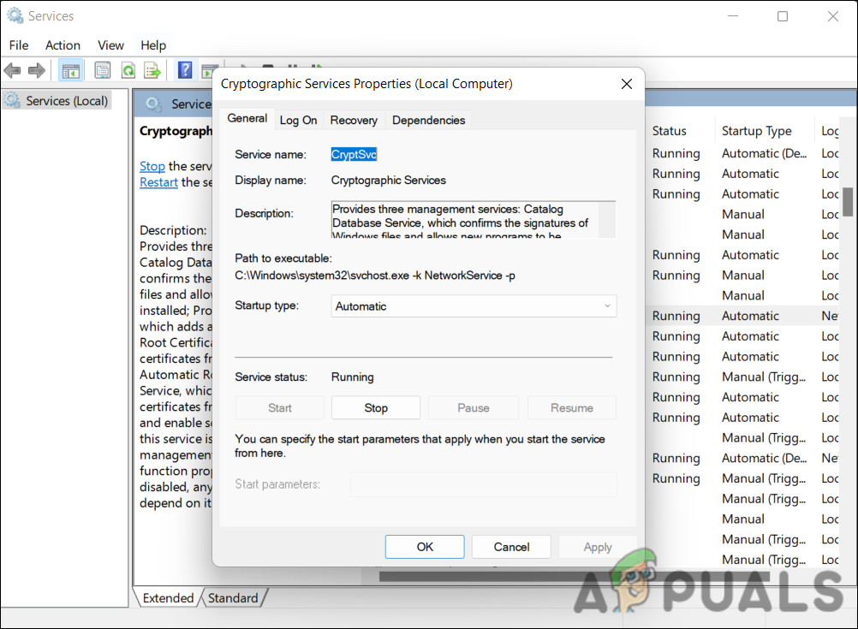Open the Action menu
This screenshot has width=858, height=629.
63,45
